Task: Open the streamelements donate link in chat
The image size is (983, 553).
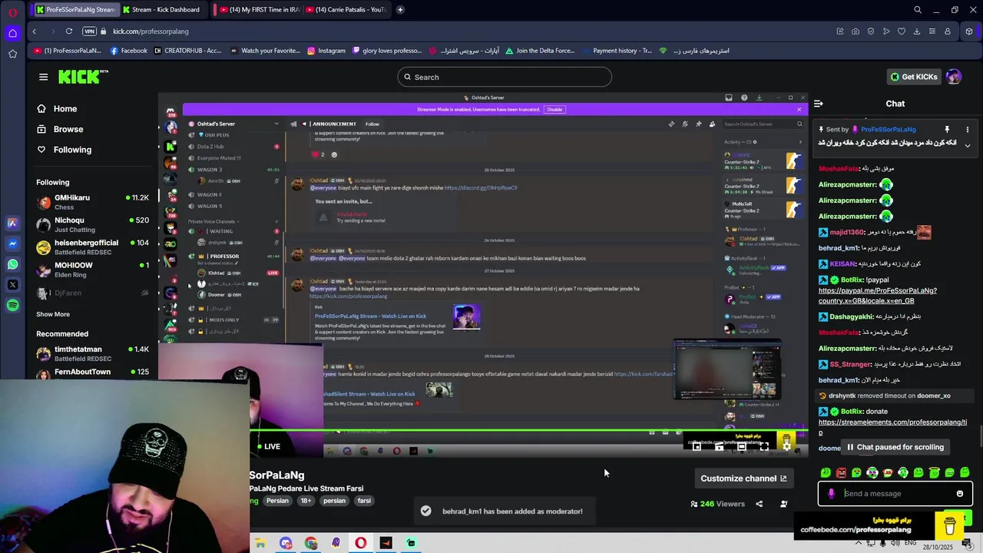Action: pos(892,427)
